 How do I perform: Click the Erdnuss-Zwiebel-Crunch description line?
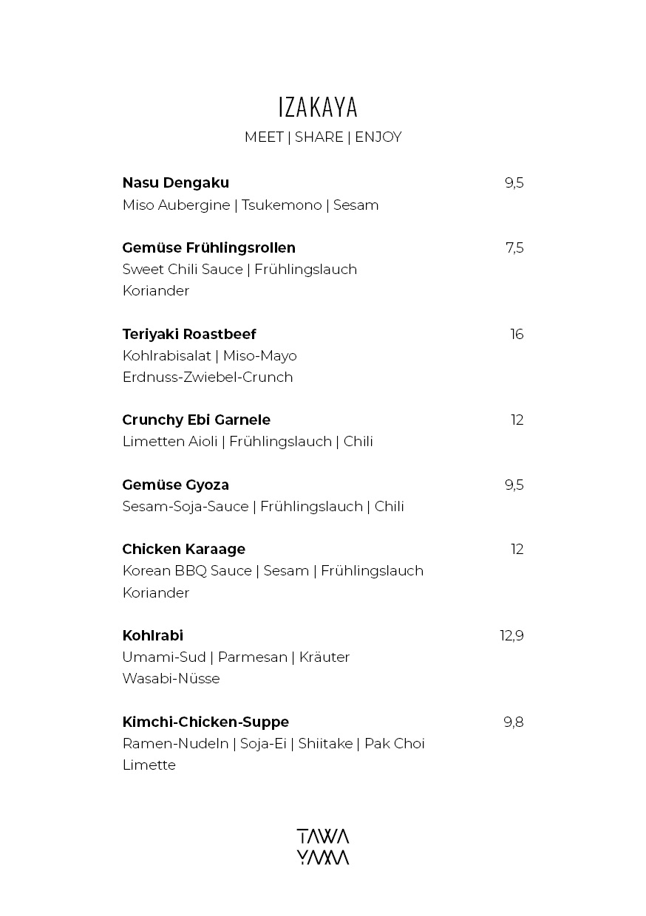point(208,377)
